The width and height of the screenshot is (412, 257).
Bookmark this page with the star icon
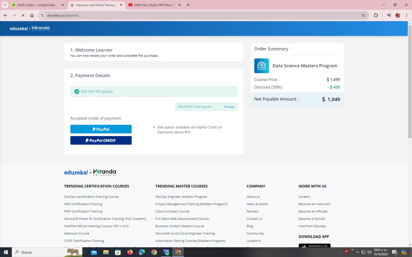pyautogui.click(x=363, y=15)
